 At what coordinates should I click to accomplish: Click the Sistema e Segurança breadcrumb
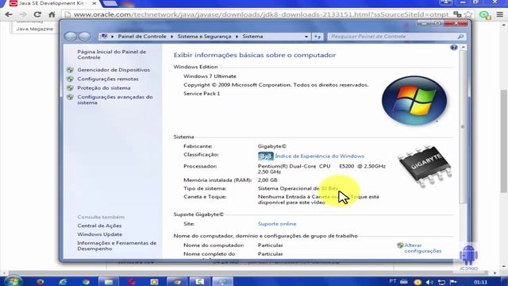(x=204, y=37)
